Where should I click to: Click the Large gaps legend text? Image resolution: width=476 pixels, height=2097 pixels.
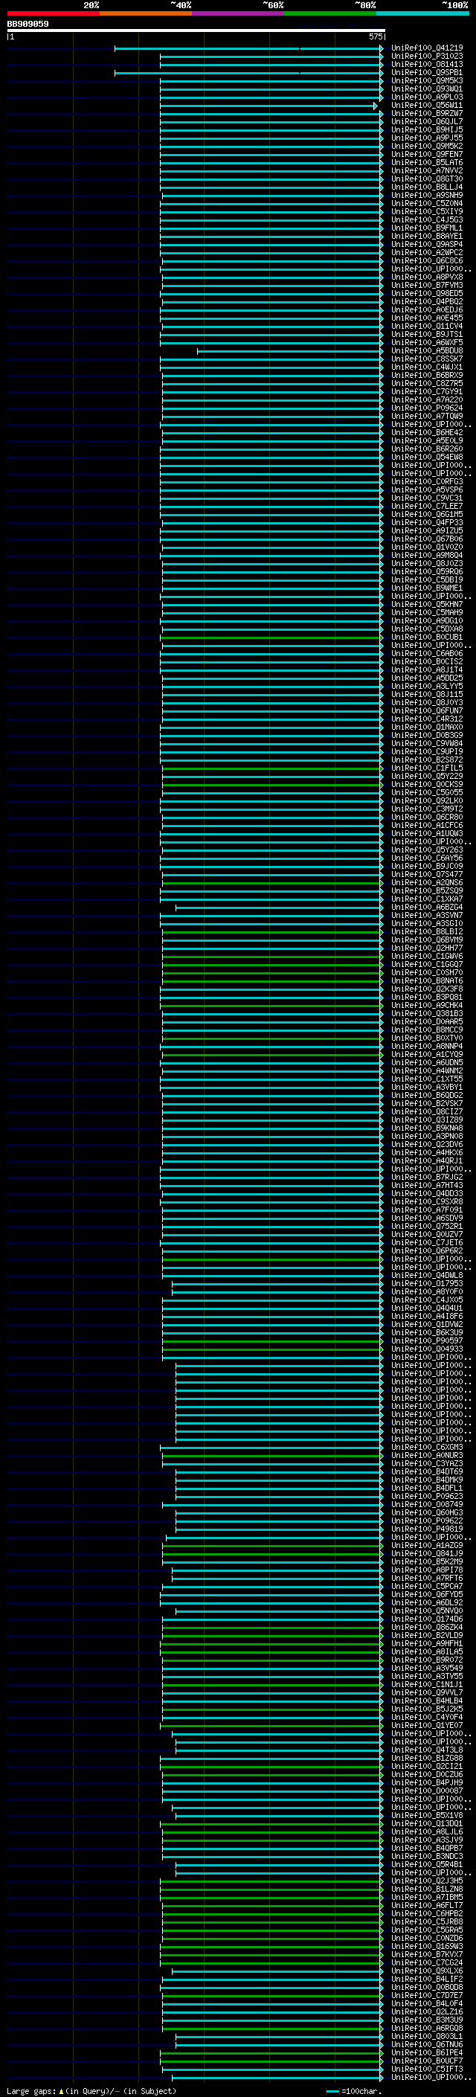pos(92,2090)
